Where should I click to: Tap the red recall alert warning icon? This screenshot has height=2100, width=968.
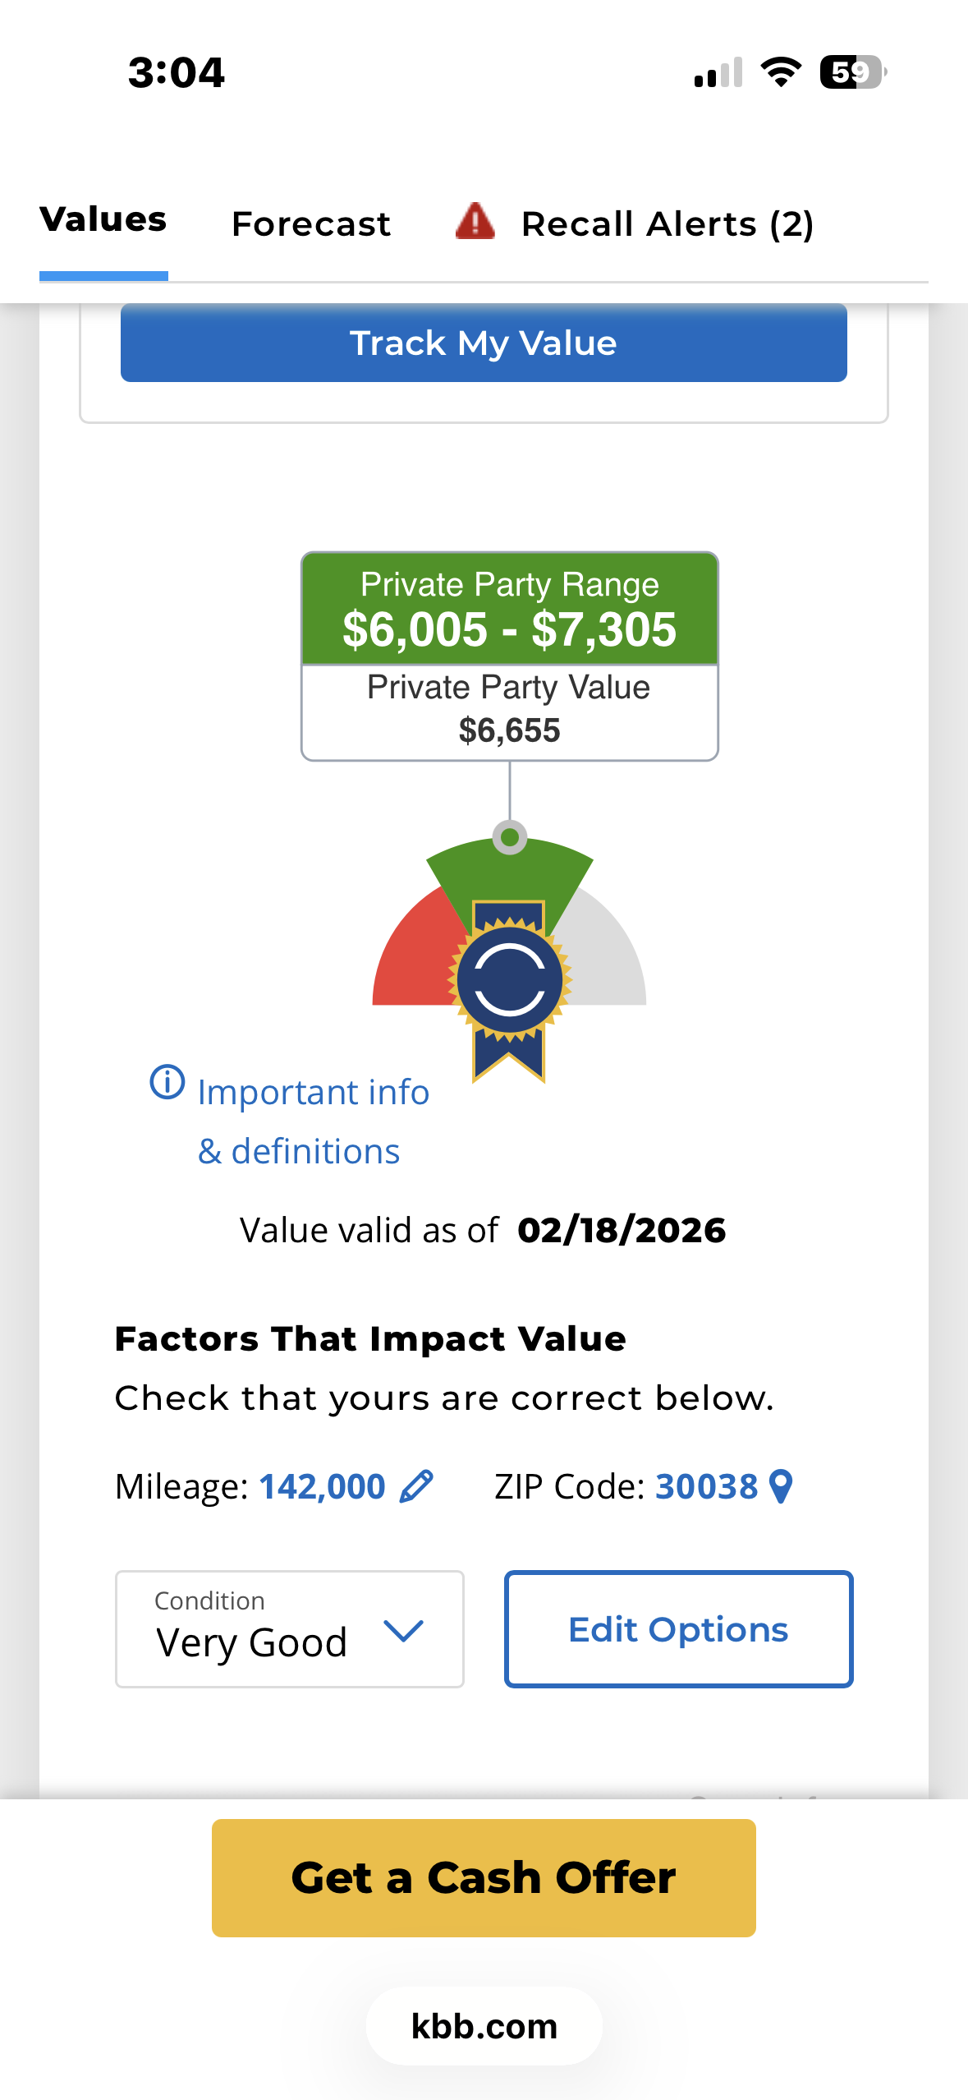coord(475,222)
